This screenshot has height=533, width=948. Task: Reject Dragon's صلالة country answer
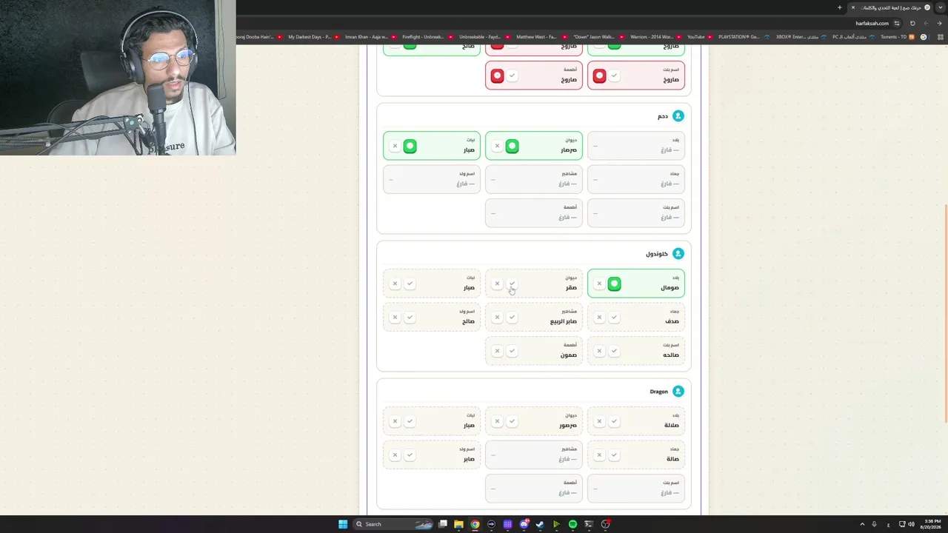tap(599, 421)
